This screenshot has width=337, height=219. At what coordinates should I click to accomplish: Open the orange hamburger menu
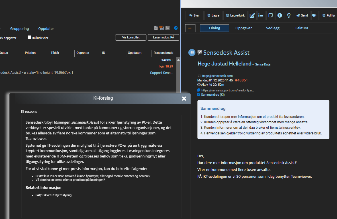pos(190,28)
